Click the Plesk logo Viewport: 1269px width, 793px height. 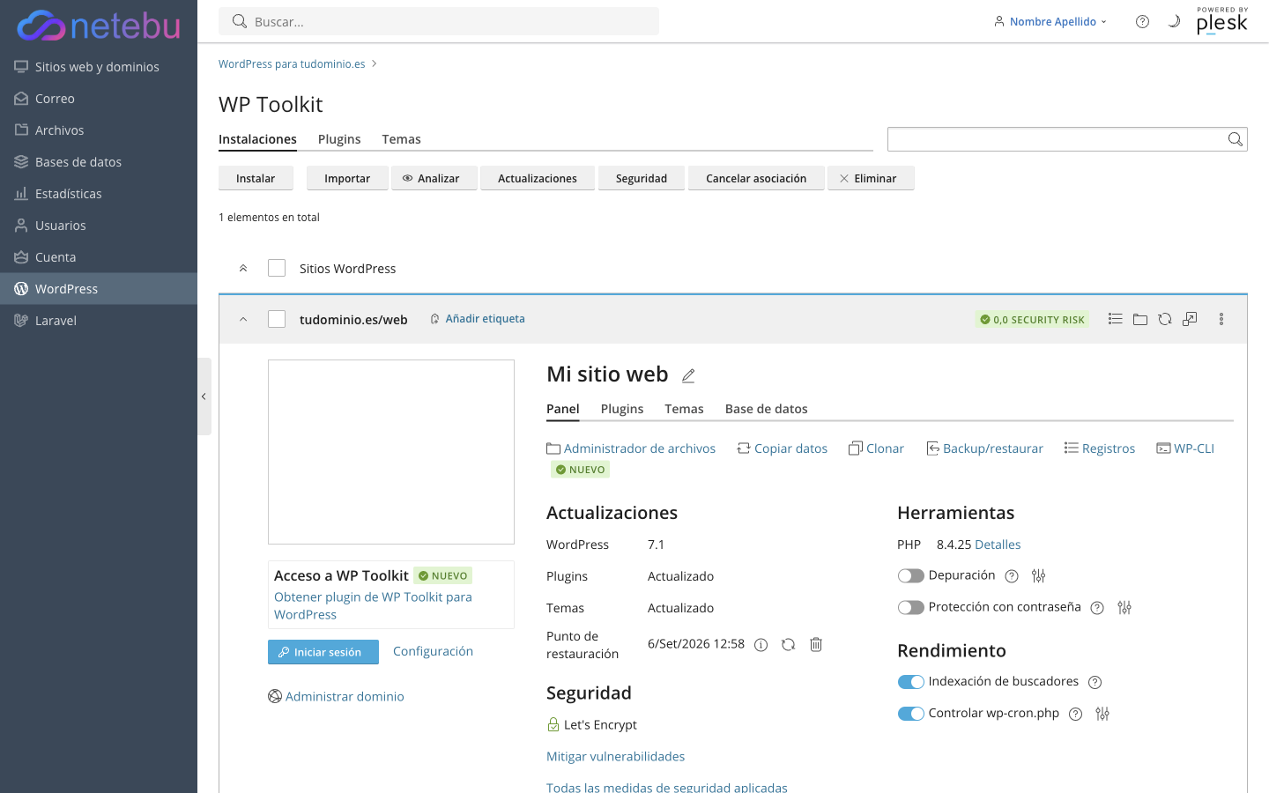pyautogui.click(x=1221, y=20)
